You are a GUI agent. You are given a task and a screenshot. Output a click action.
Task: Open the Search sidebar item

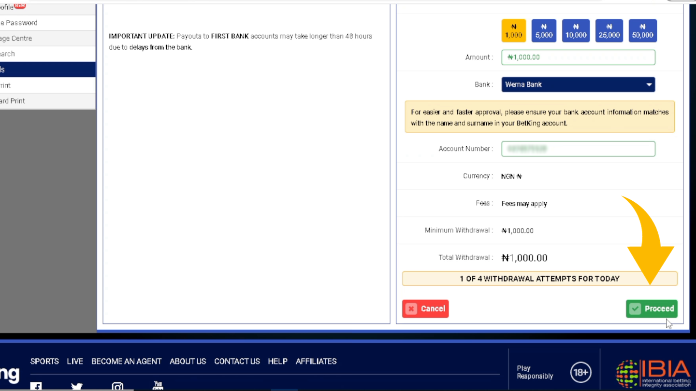[x=47, y=54]
